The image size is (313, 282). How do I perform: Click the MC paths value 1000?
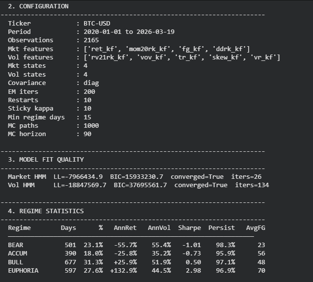pyautogui.click(x=91, y=126)
